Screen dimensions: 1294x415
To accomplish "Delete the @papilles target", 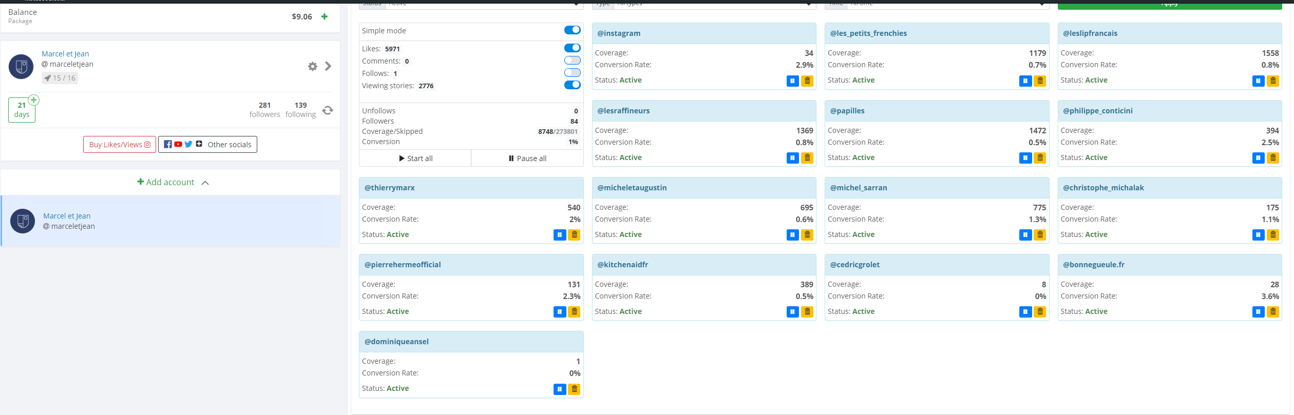I will [x=1040, y=158].
